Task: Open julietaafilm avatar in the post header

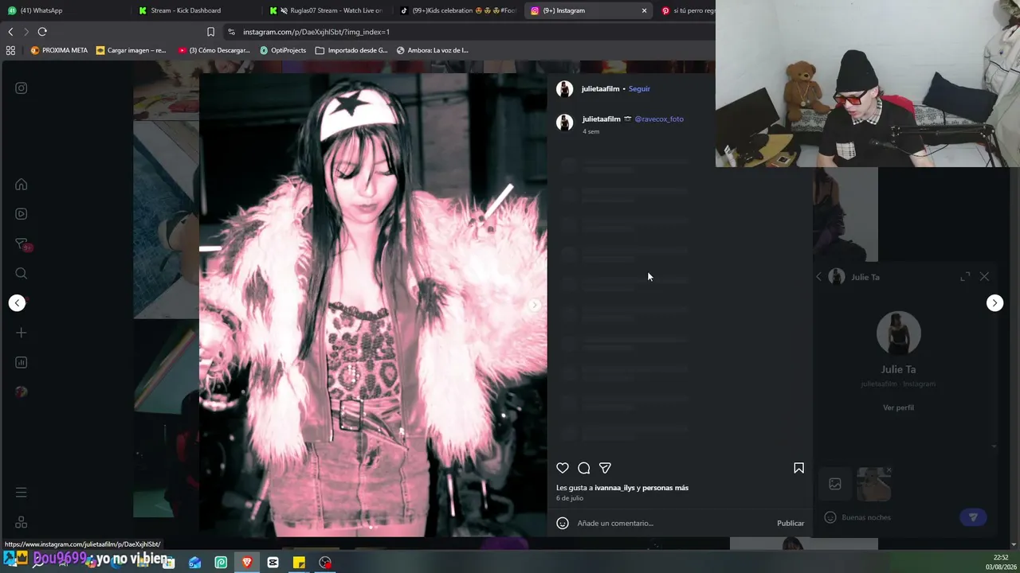Action: coord(564,89)
